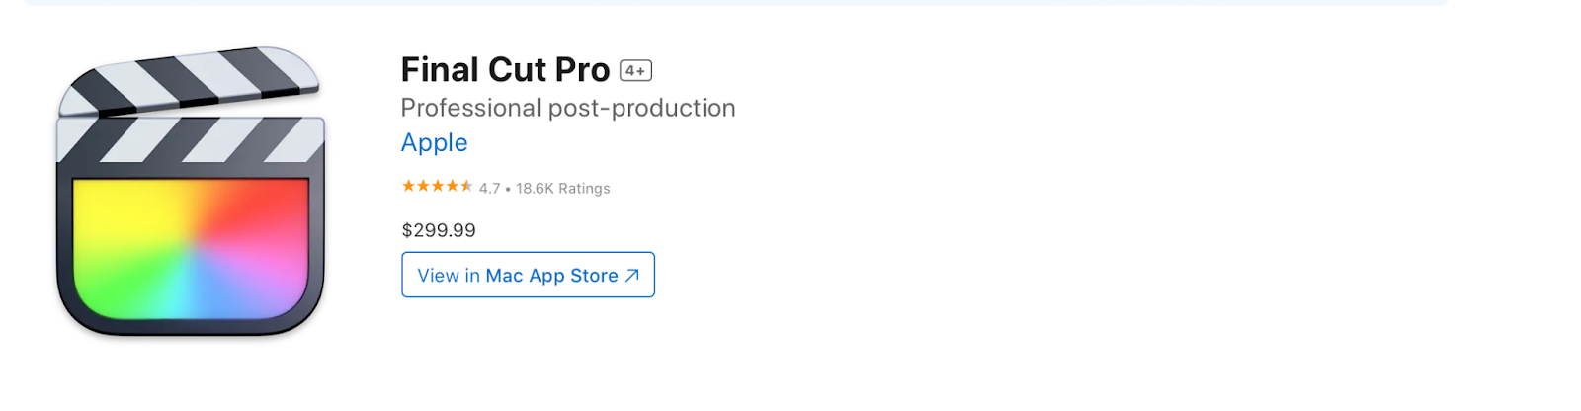Viewport: 1581px width, 411px height.
Task: Click the external arrow icon in the button
Action: point(632,276)
